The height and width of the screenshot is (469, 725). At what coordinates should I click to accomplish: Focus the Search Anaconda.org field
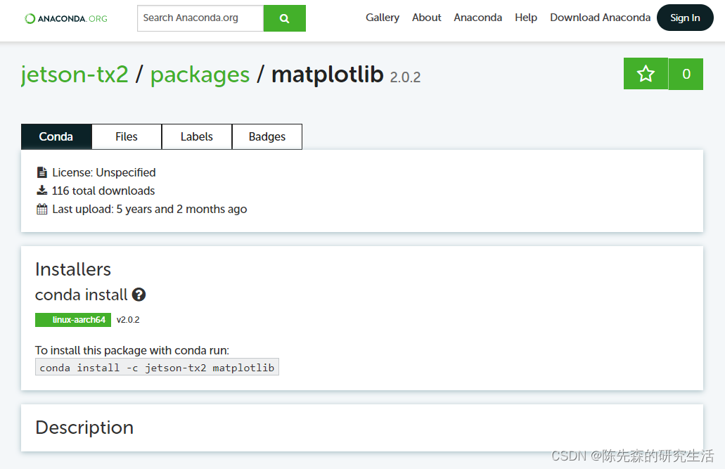pos(200,18)
